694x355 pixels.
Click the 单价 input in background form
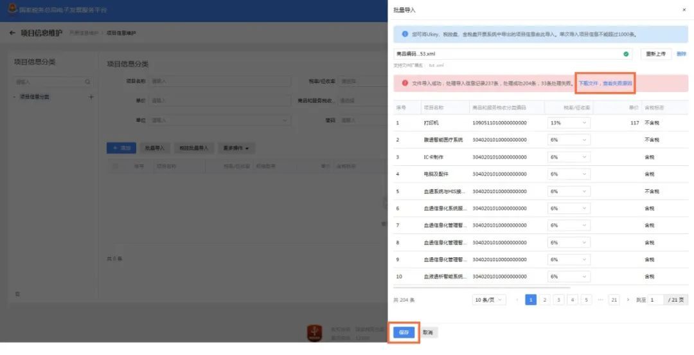pos(220,100)
